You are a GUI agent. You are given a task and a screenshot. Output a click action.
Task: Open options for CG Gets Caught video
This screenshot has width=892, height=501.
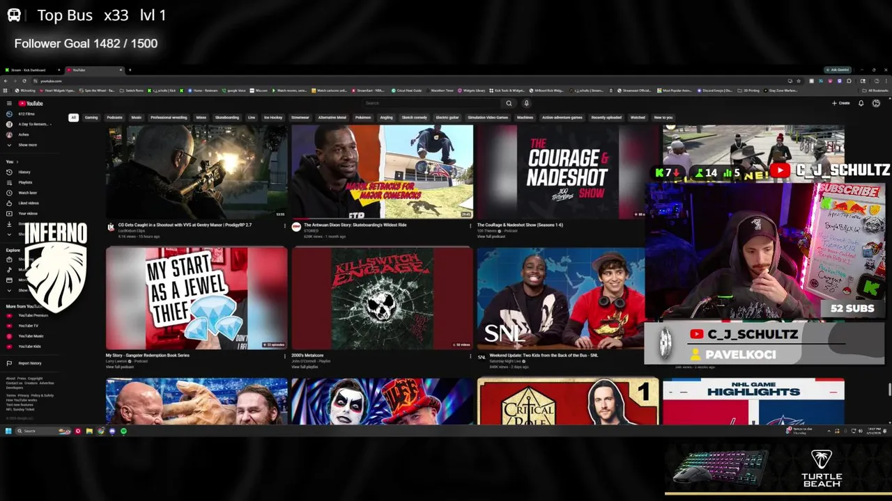(284, 225)
